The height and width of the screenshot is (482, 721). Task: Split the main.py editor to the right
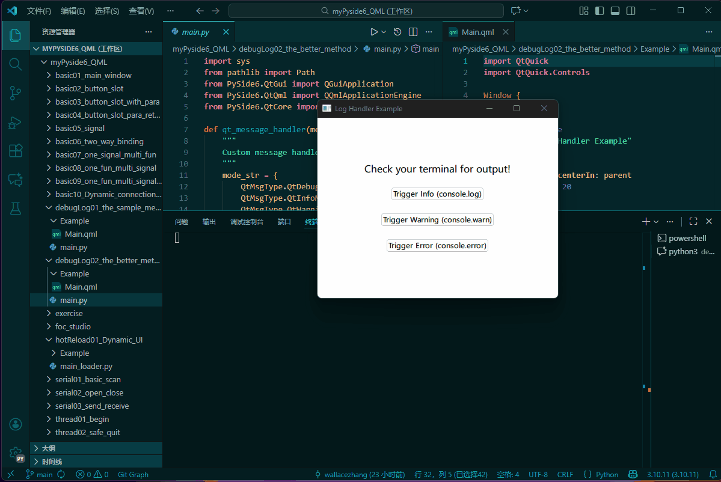413,32
